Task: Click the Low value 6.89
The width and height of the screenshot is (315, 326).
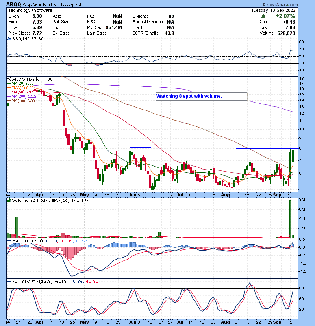Action: 37,27
